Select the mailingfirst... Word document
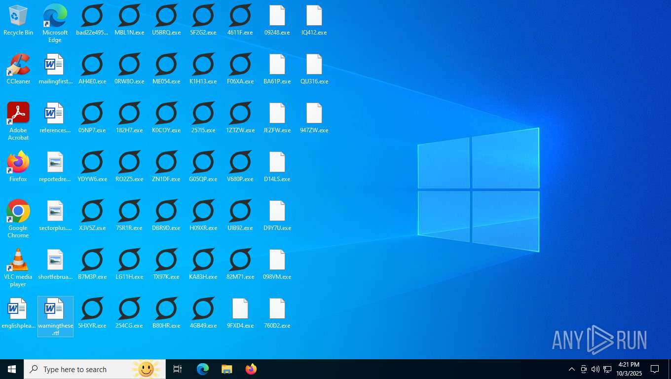671x379 pixels. pos(55,69)
